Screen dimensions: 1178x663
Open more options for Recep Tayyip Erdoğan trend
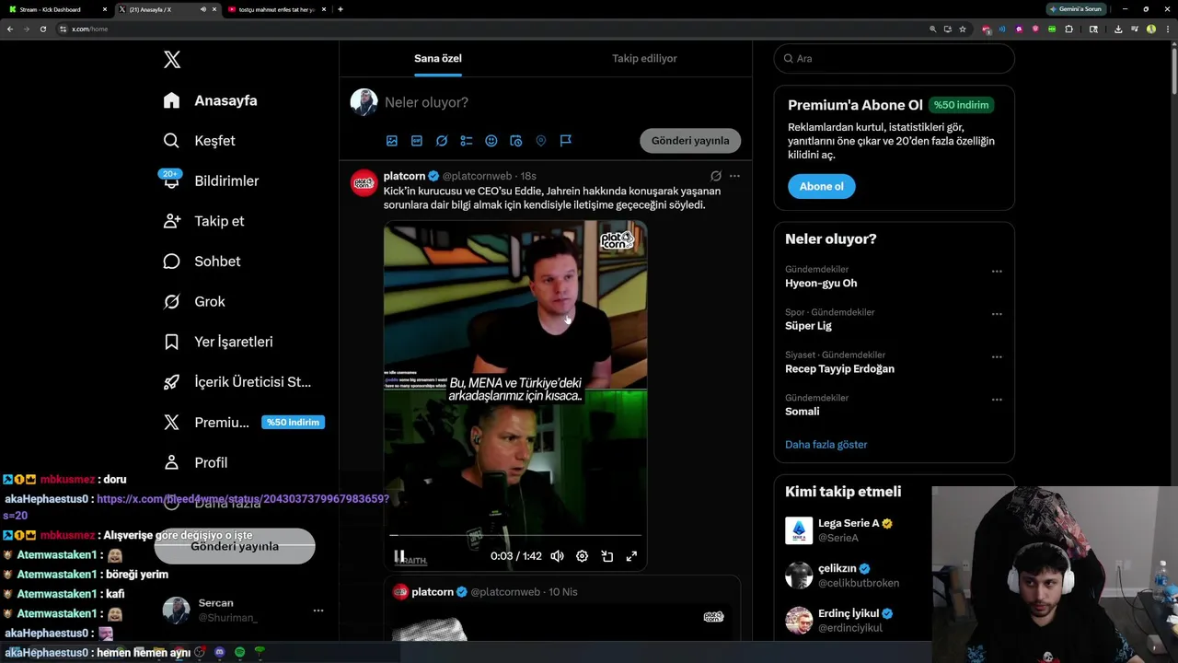[x=997, y=357]
